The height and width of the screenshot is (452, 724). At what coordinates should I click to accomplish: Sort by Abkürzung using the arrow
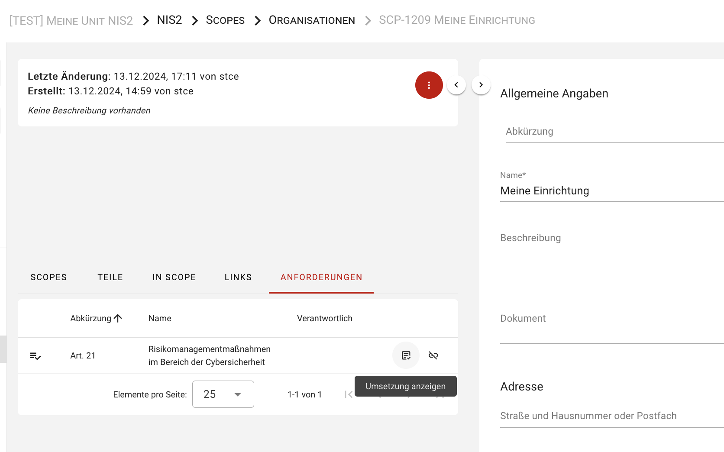point(118,318)
